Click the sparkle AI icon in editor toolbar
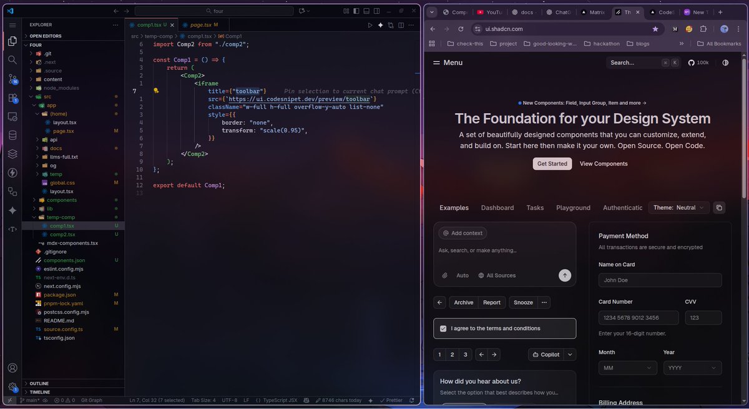Image resolution: width=749 pixels, height=409 pixels. [380, 25]
